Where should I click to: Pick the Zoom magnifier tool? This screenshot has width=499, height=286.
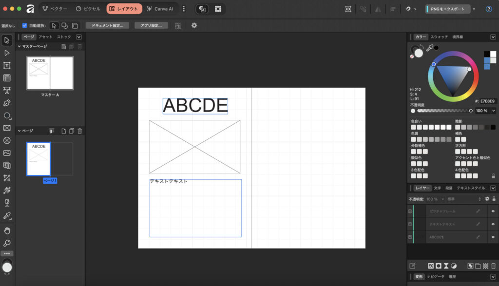click(7, 243)
